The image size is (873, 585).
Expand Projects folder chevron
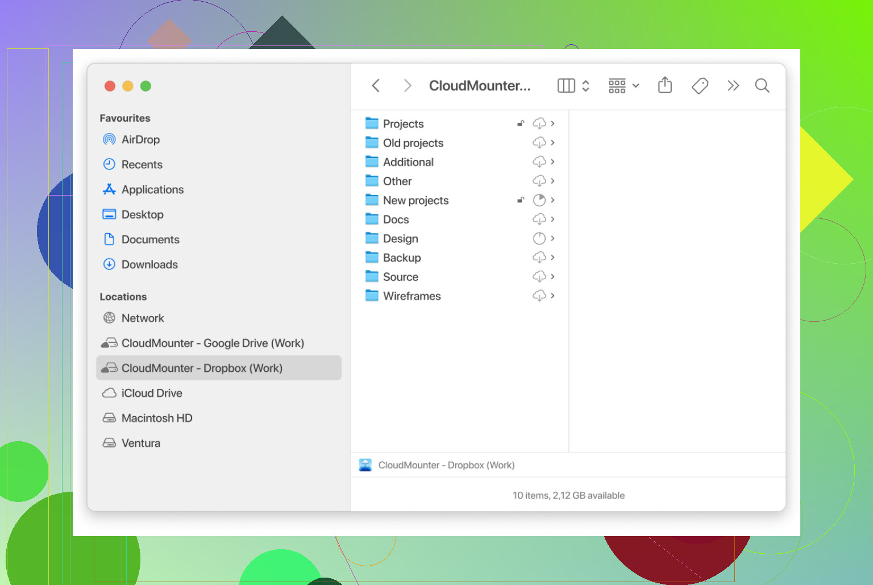click(552, 123)
